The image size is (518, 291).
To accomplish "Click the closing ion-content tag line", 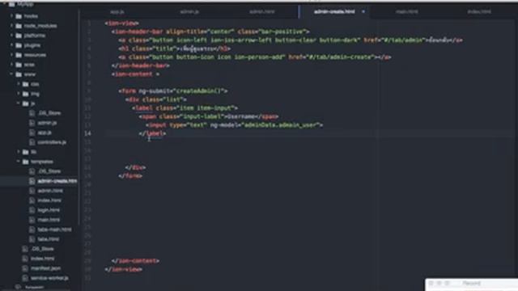I will [x=135, y=261].
